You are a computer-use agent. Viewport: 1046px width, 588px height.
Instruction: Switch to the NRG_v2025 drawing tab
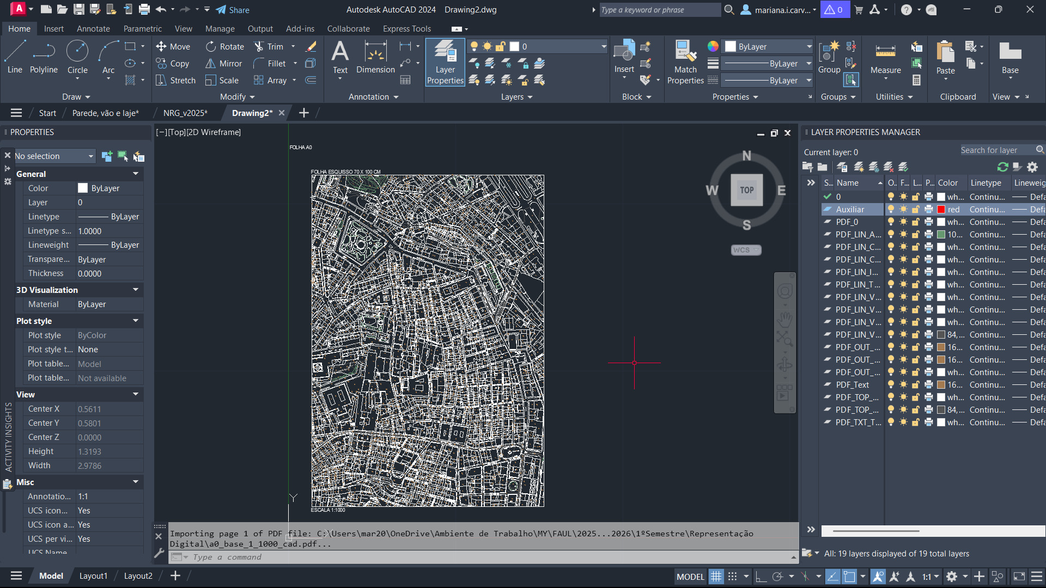[x=185, y=113]
